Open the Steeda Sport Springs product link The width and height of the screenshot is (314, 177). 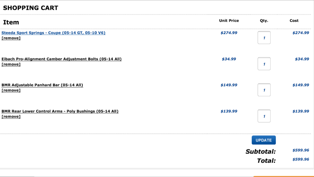click(x=53, y=33)
